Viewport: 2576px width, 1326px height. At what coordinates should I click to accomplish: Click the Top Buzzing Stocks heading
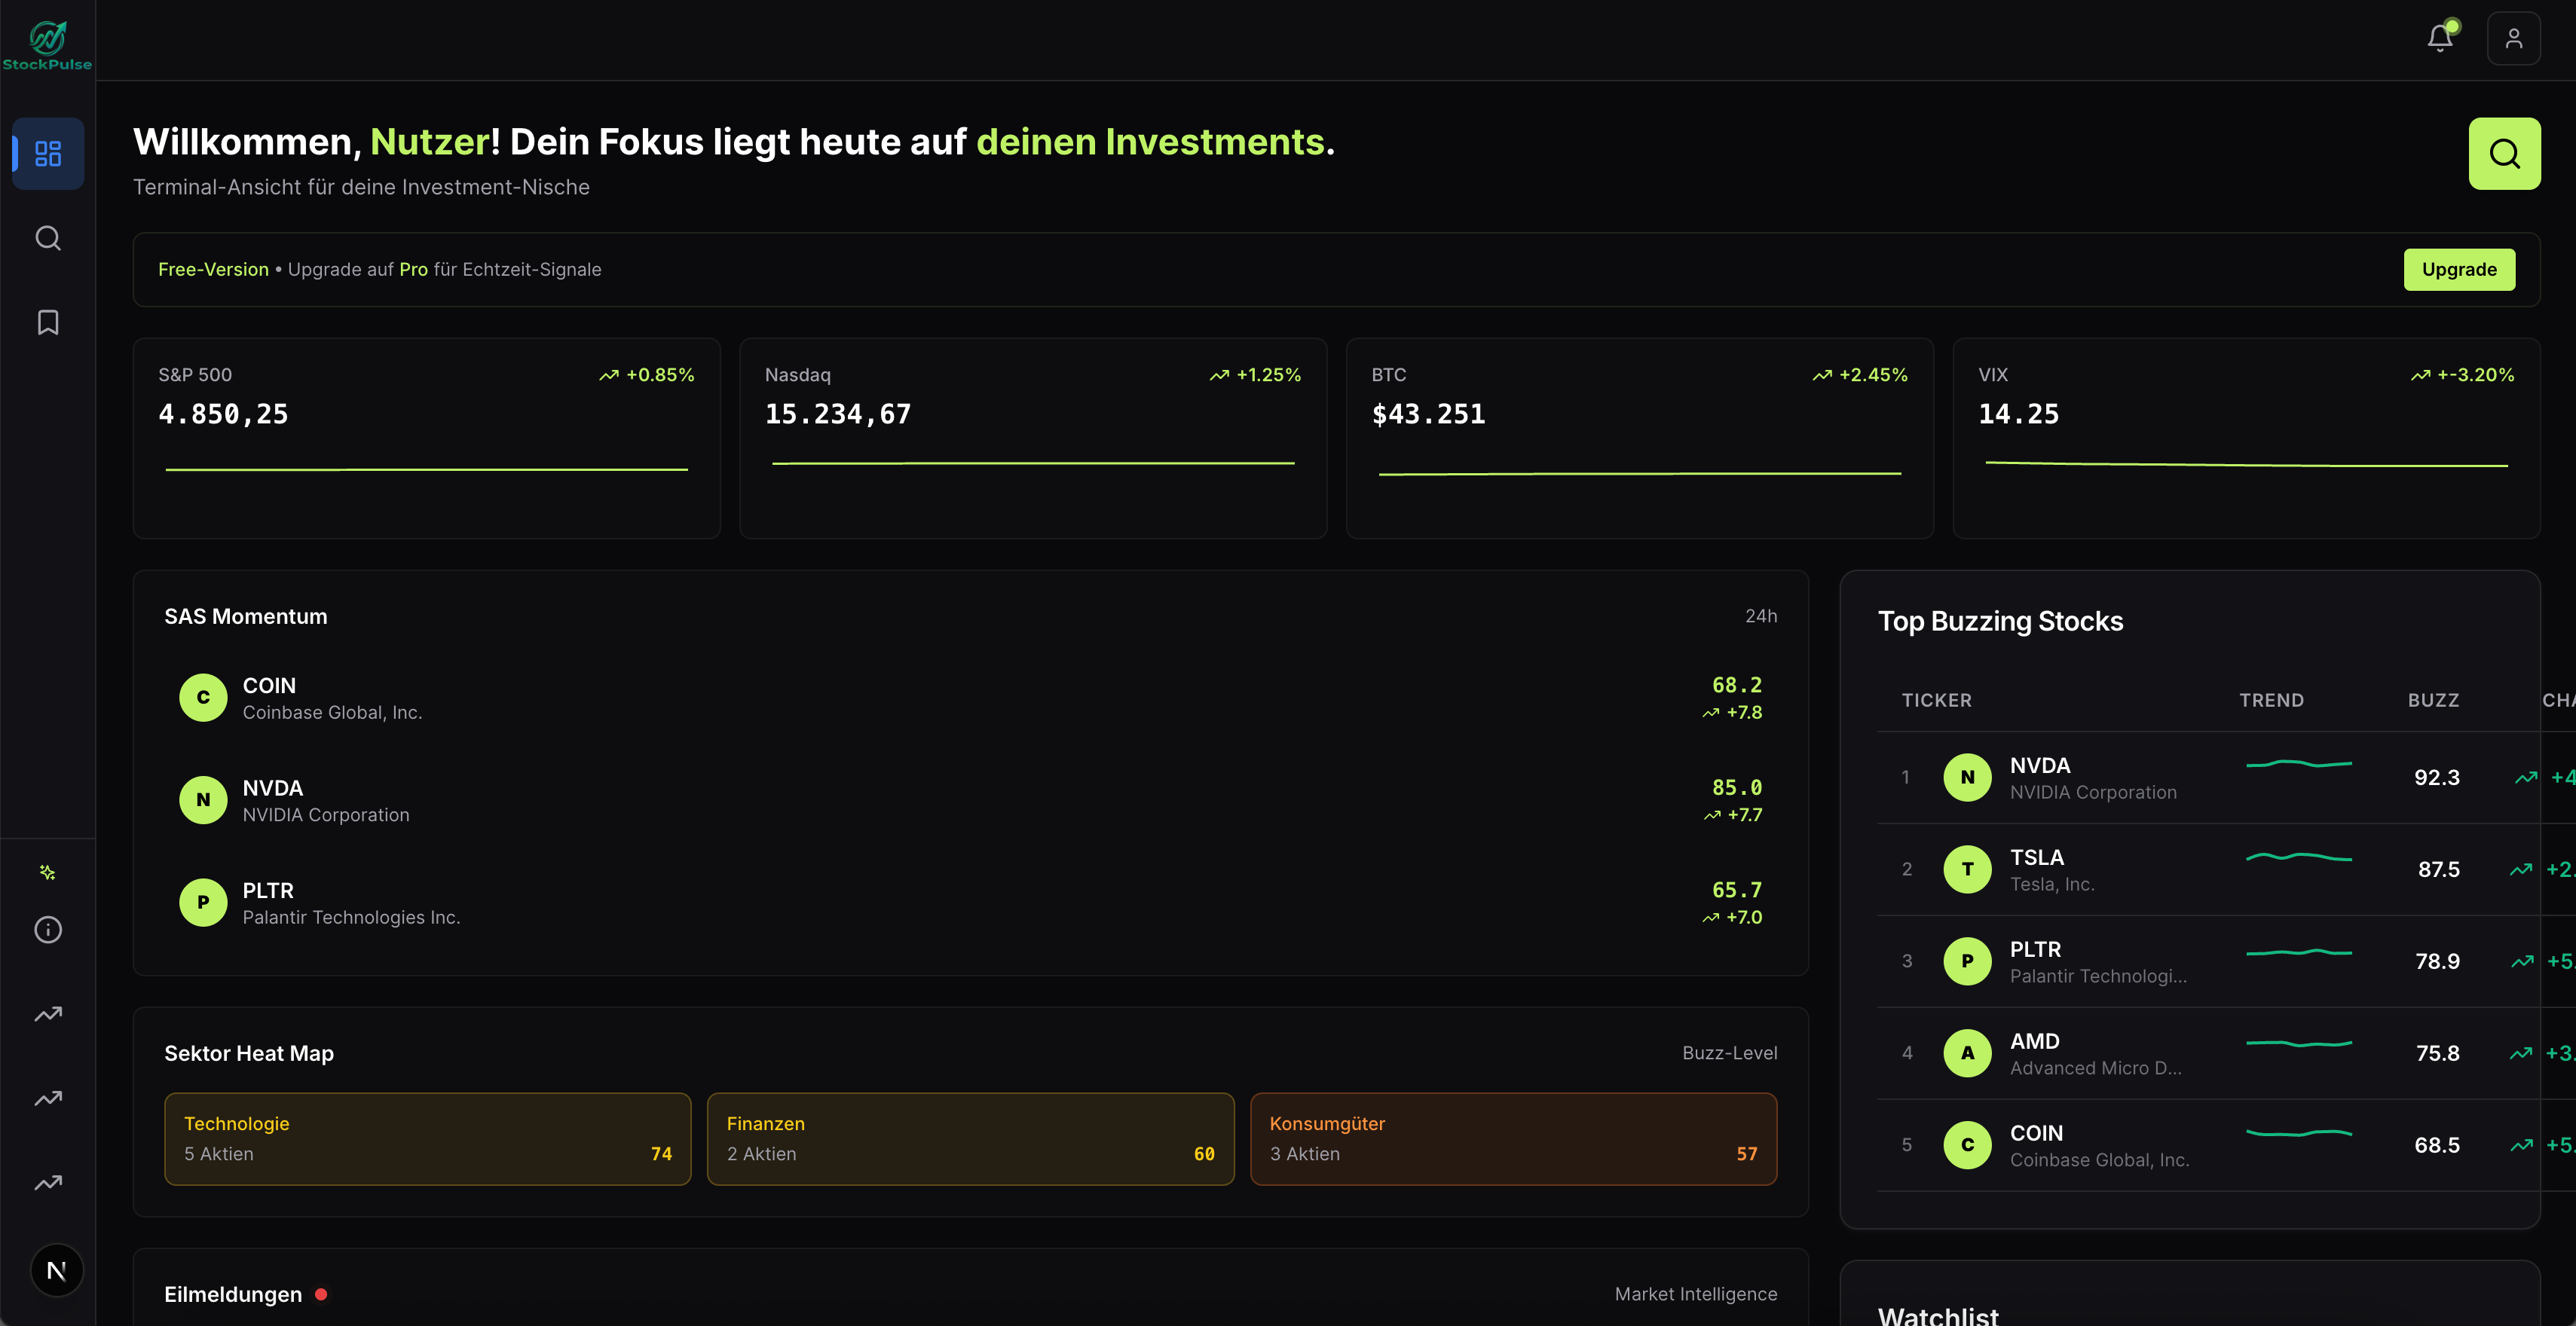[x=2000, y=621]
